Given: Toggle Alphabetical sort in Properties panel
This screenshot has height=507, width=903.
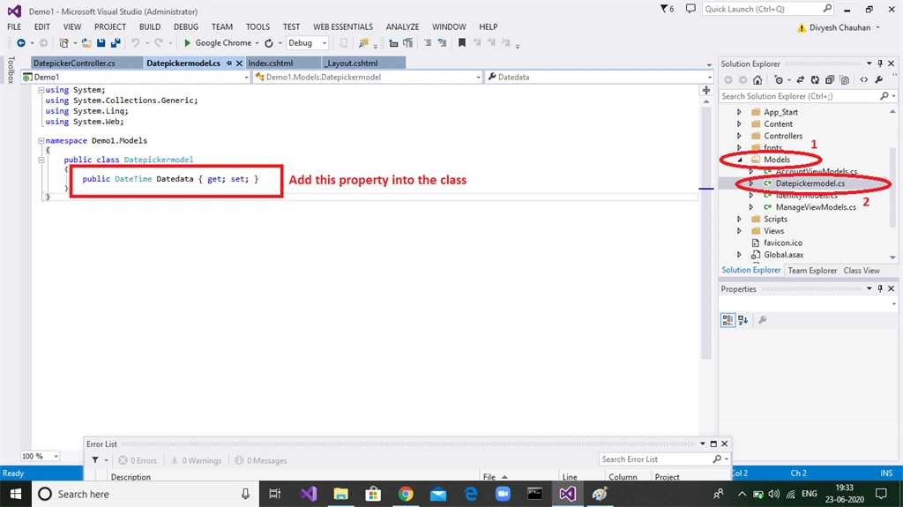Looking at the screenshot, I should 743,320.
